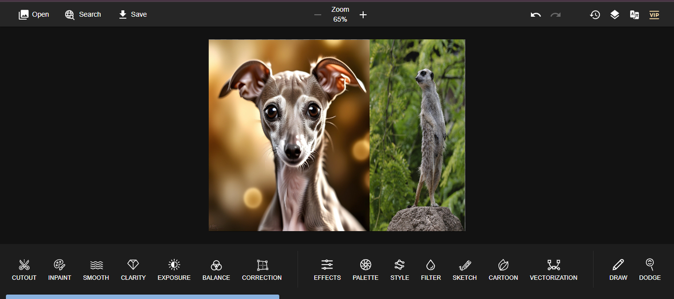Open the Filter tool

pos(431,270)
